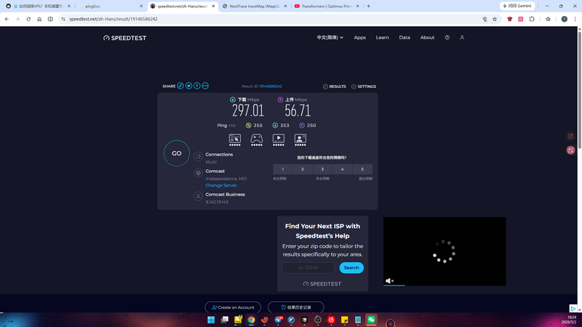Rate download speed as 1

tap(283, 169)
